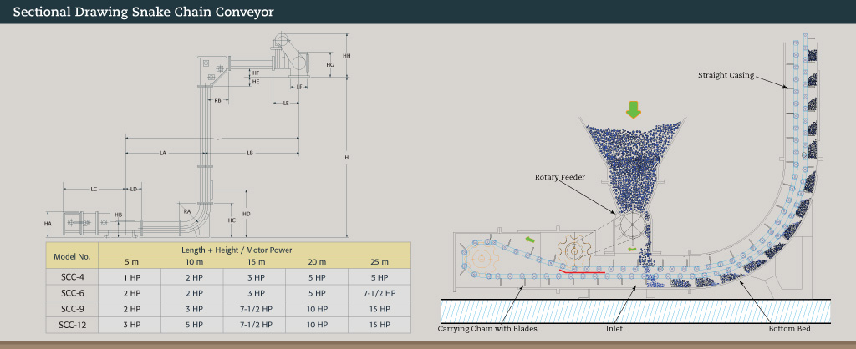
Task: Click the 'HF' dimension label
Action: click(x=256, y=73)
